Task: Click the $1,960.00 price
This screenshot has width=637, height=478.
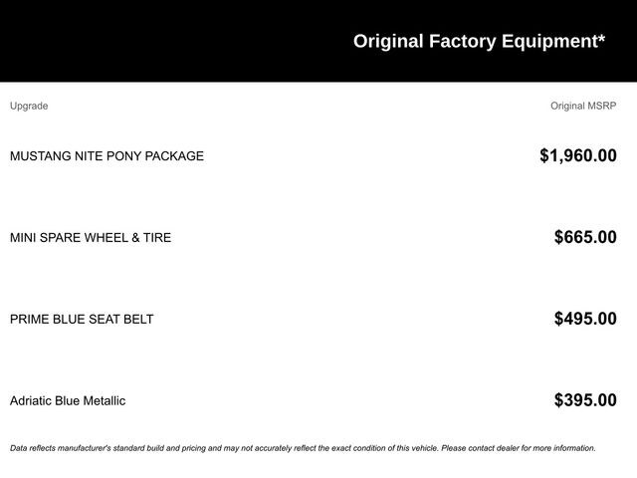Action: pos(577,155)
